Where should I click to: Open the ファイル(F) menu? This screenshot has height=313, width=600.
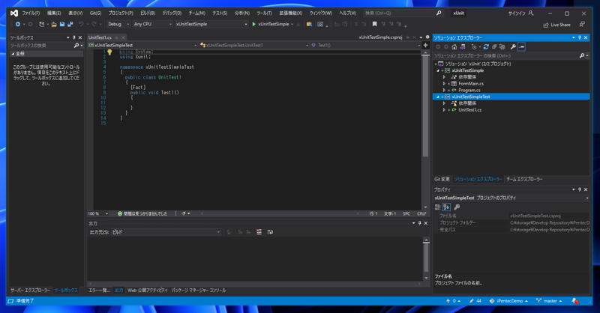[31, 13]
